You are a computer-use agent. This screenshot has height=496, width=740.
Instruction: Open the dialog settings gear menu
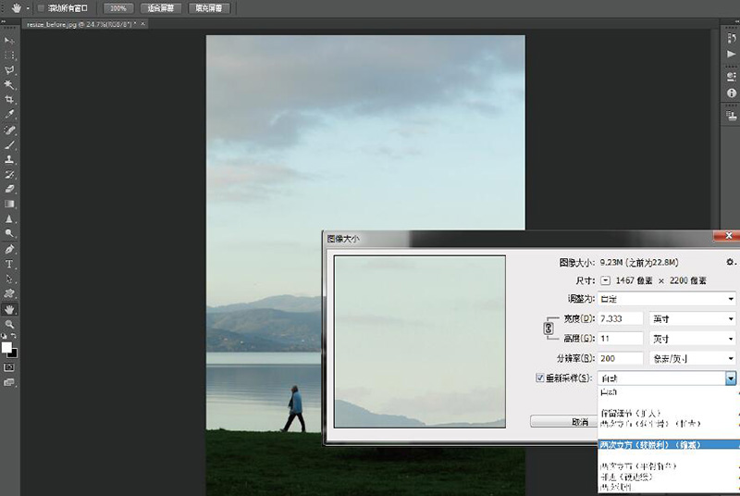pos(730,262)
